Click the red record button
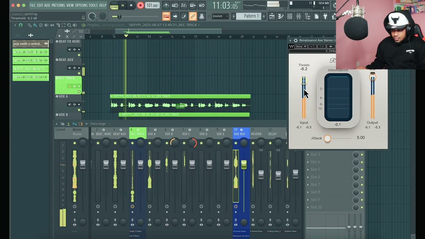The height and width of the screenshot is (239, 425). coord(140,5)
